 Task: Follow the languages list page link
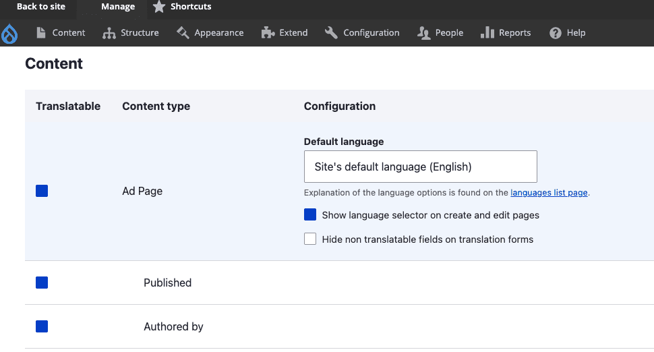549,193
